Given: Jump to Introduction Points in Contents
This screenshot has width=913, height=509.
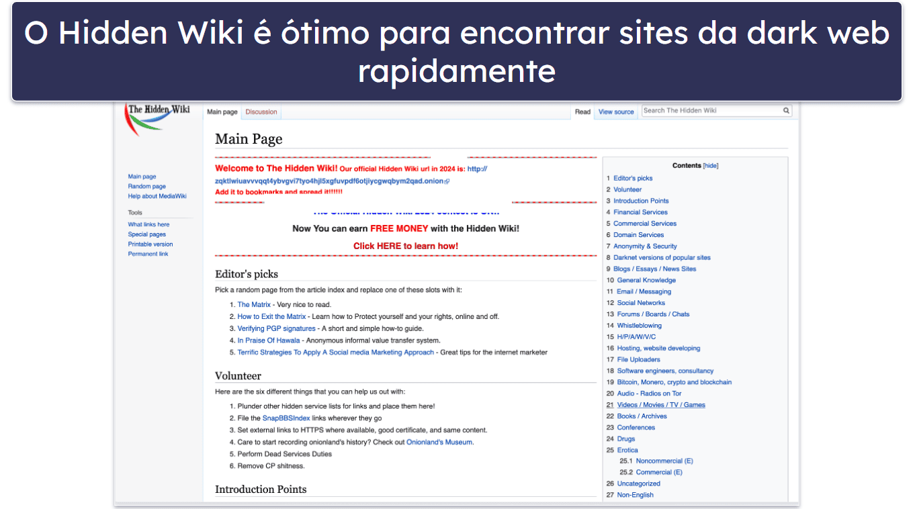Looking at the screenshot, I should 641,201.
